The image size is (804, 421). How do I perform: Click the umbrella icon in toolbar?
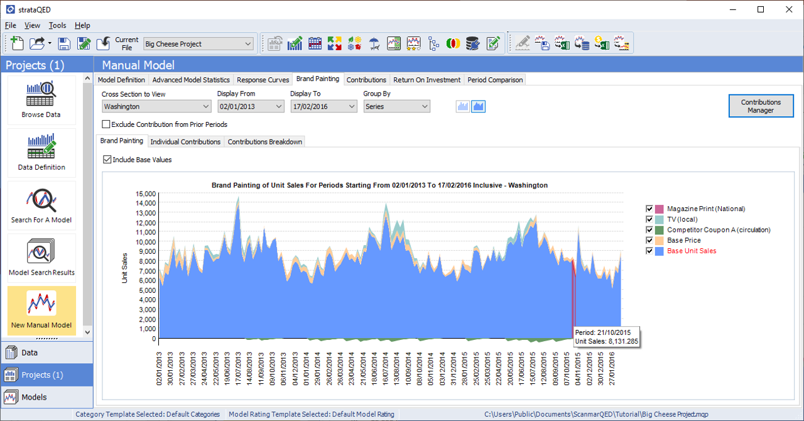pyautogui.click(x=374, y=43)
